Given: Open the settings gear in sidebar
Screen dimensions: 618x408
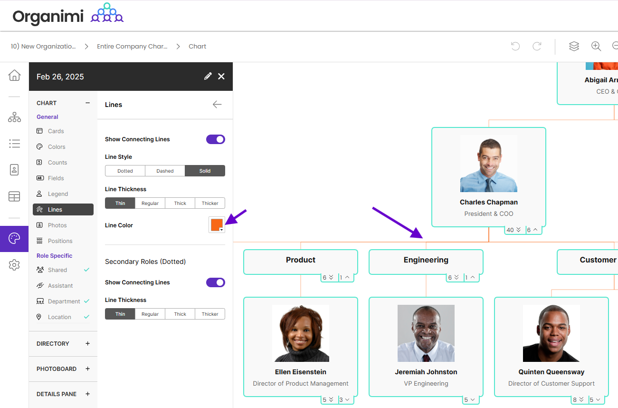Looking at the screenshot, I should tap(14, 265).
